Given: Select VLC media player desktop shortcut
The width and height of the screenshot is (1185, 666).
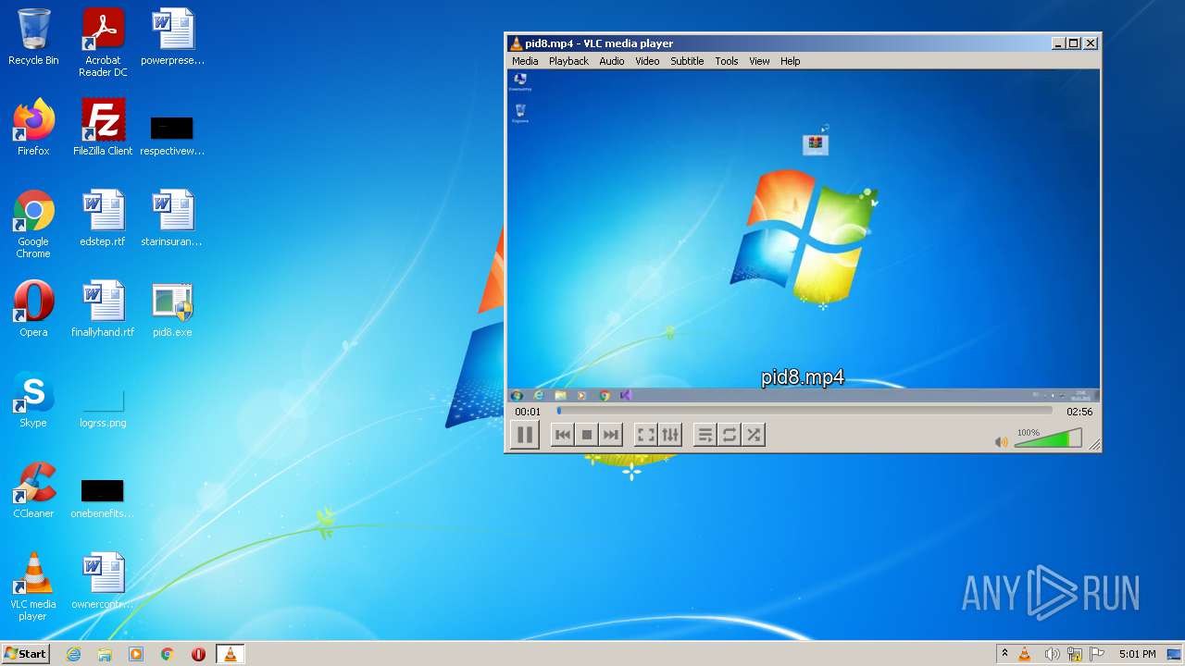Looking at the screenshot, I should point(33,586).
